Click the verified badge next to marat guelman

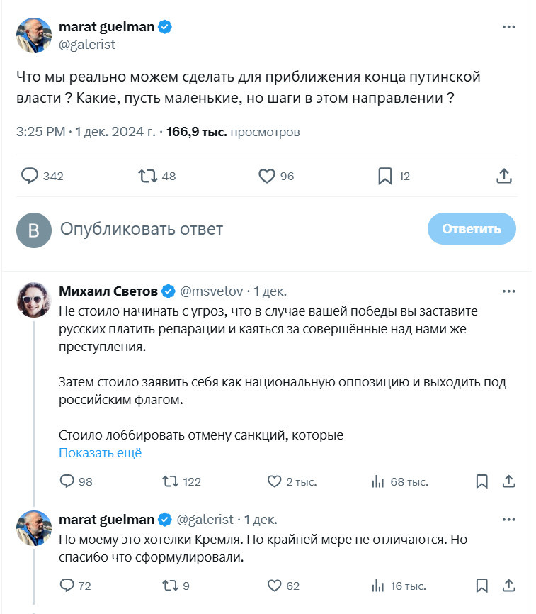(164, 26)
